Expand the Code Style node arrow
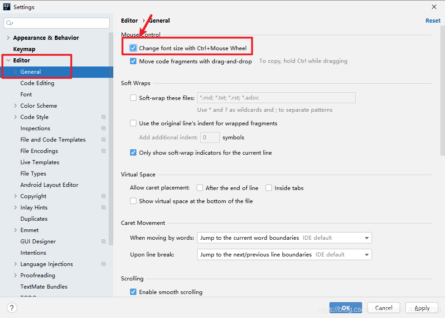This screenshot has height=318, width=445. [x=15, y=117]
